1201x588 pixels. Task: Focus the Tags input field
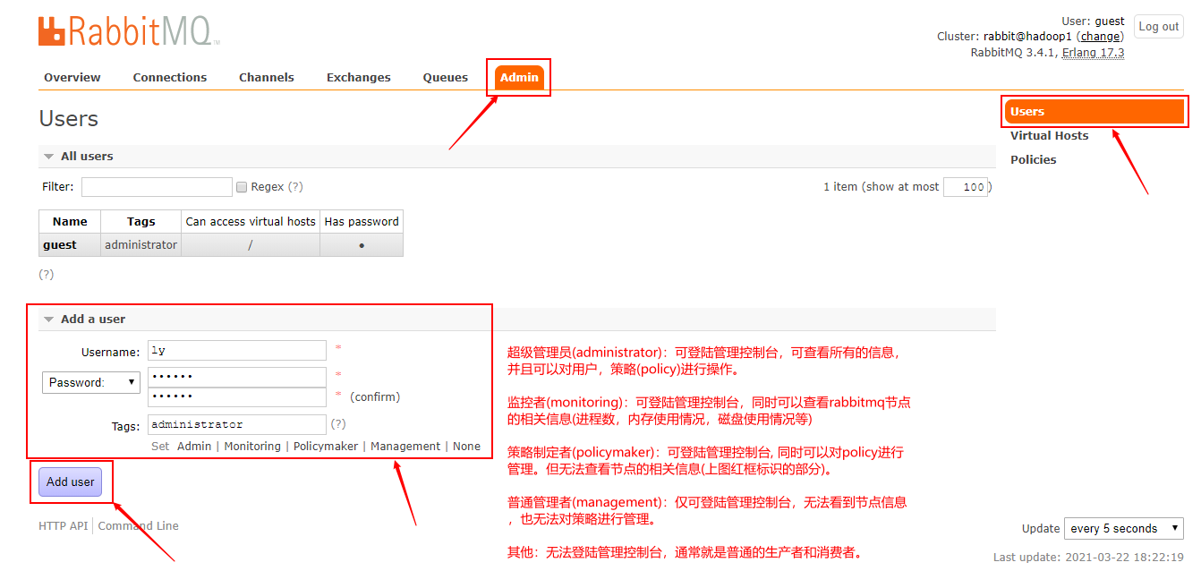tap(237, 424)
